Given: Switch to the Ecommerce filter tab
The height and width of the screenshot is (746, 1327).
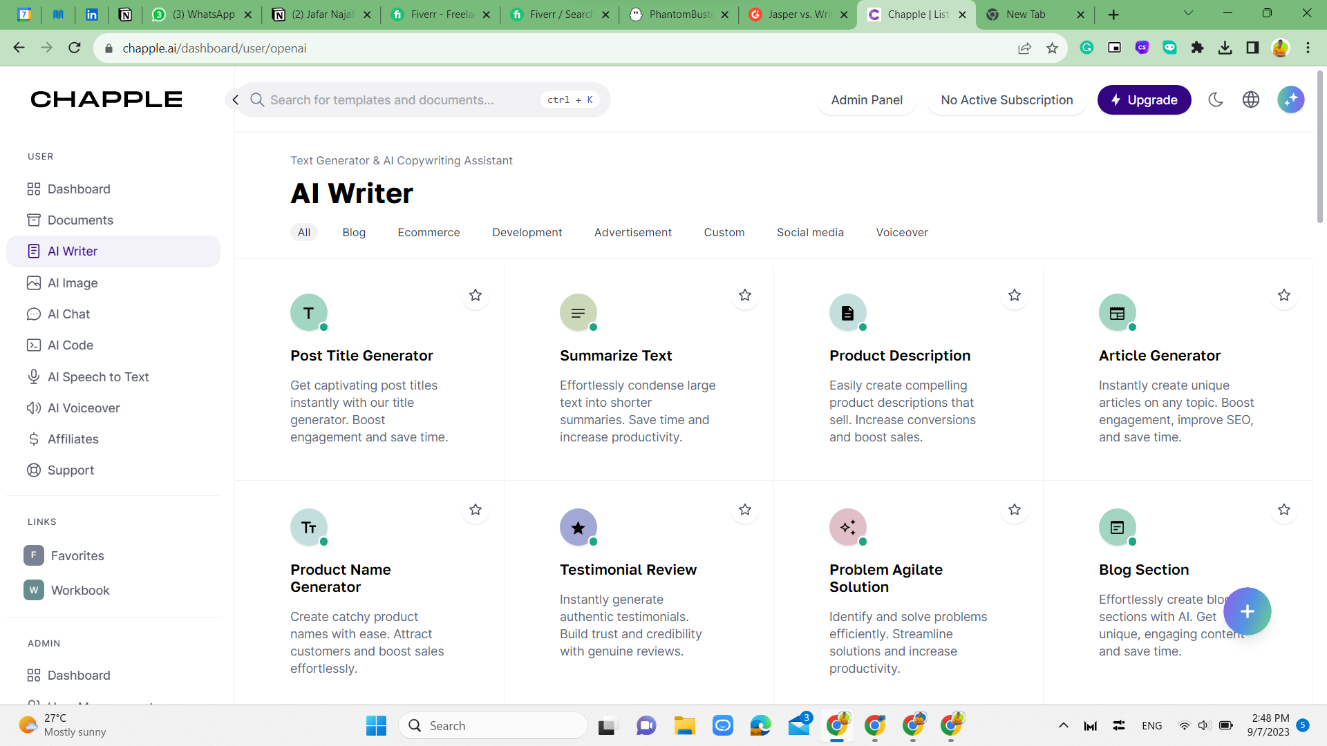Looking at the screenshot, I should point(429,232).
